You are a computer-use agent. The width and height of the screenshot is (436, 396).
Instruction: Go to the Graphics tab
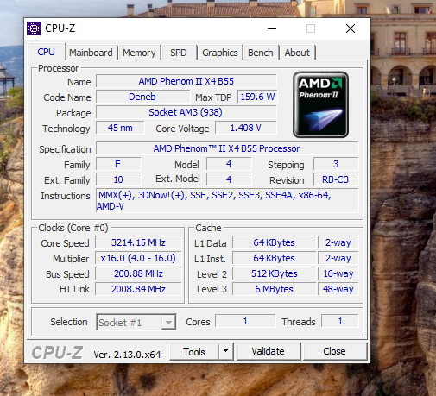220,53
